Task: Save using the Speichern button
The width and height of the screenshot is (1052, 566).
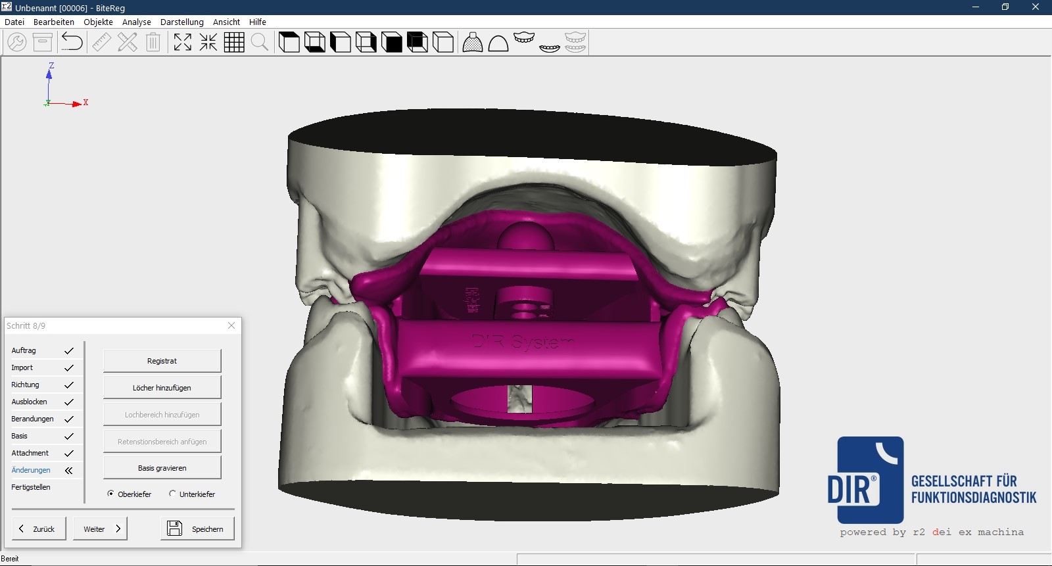Action: 197,529
